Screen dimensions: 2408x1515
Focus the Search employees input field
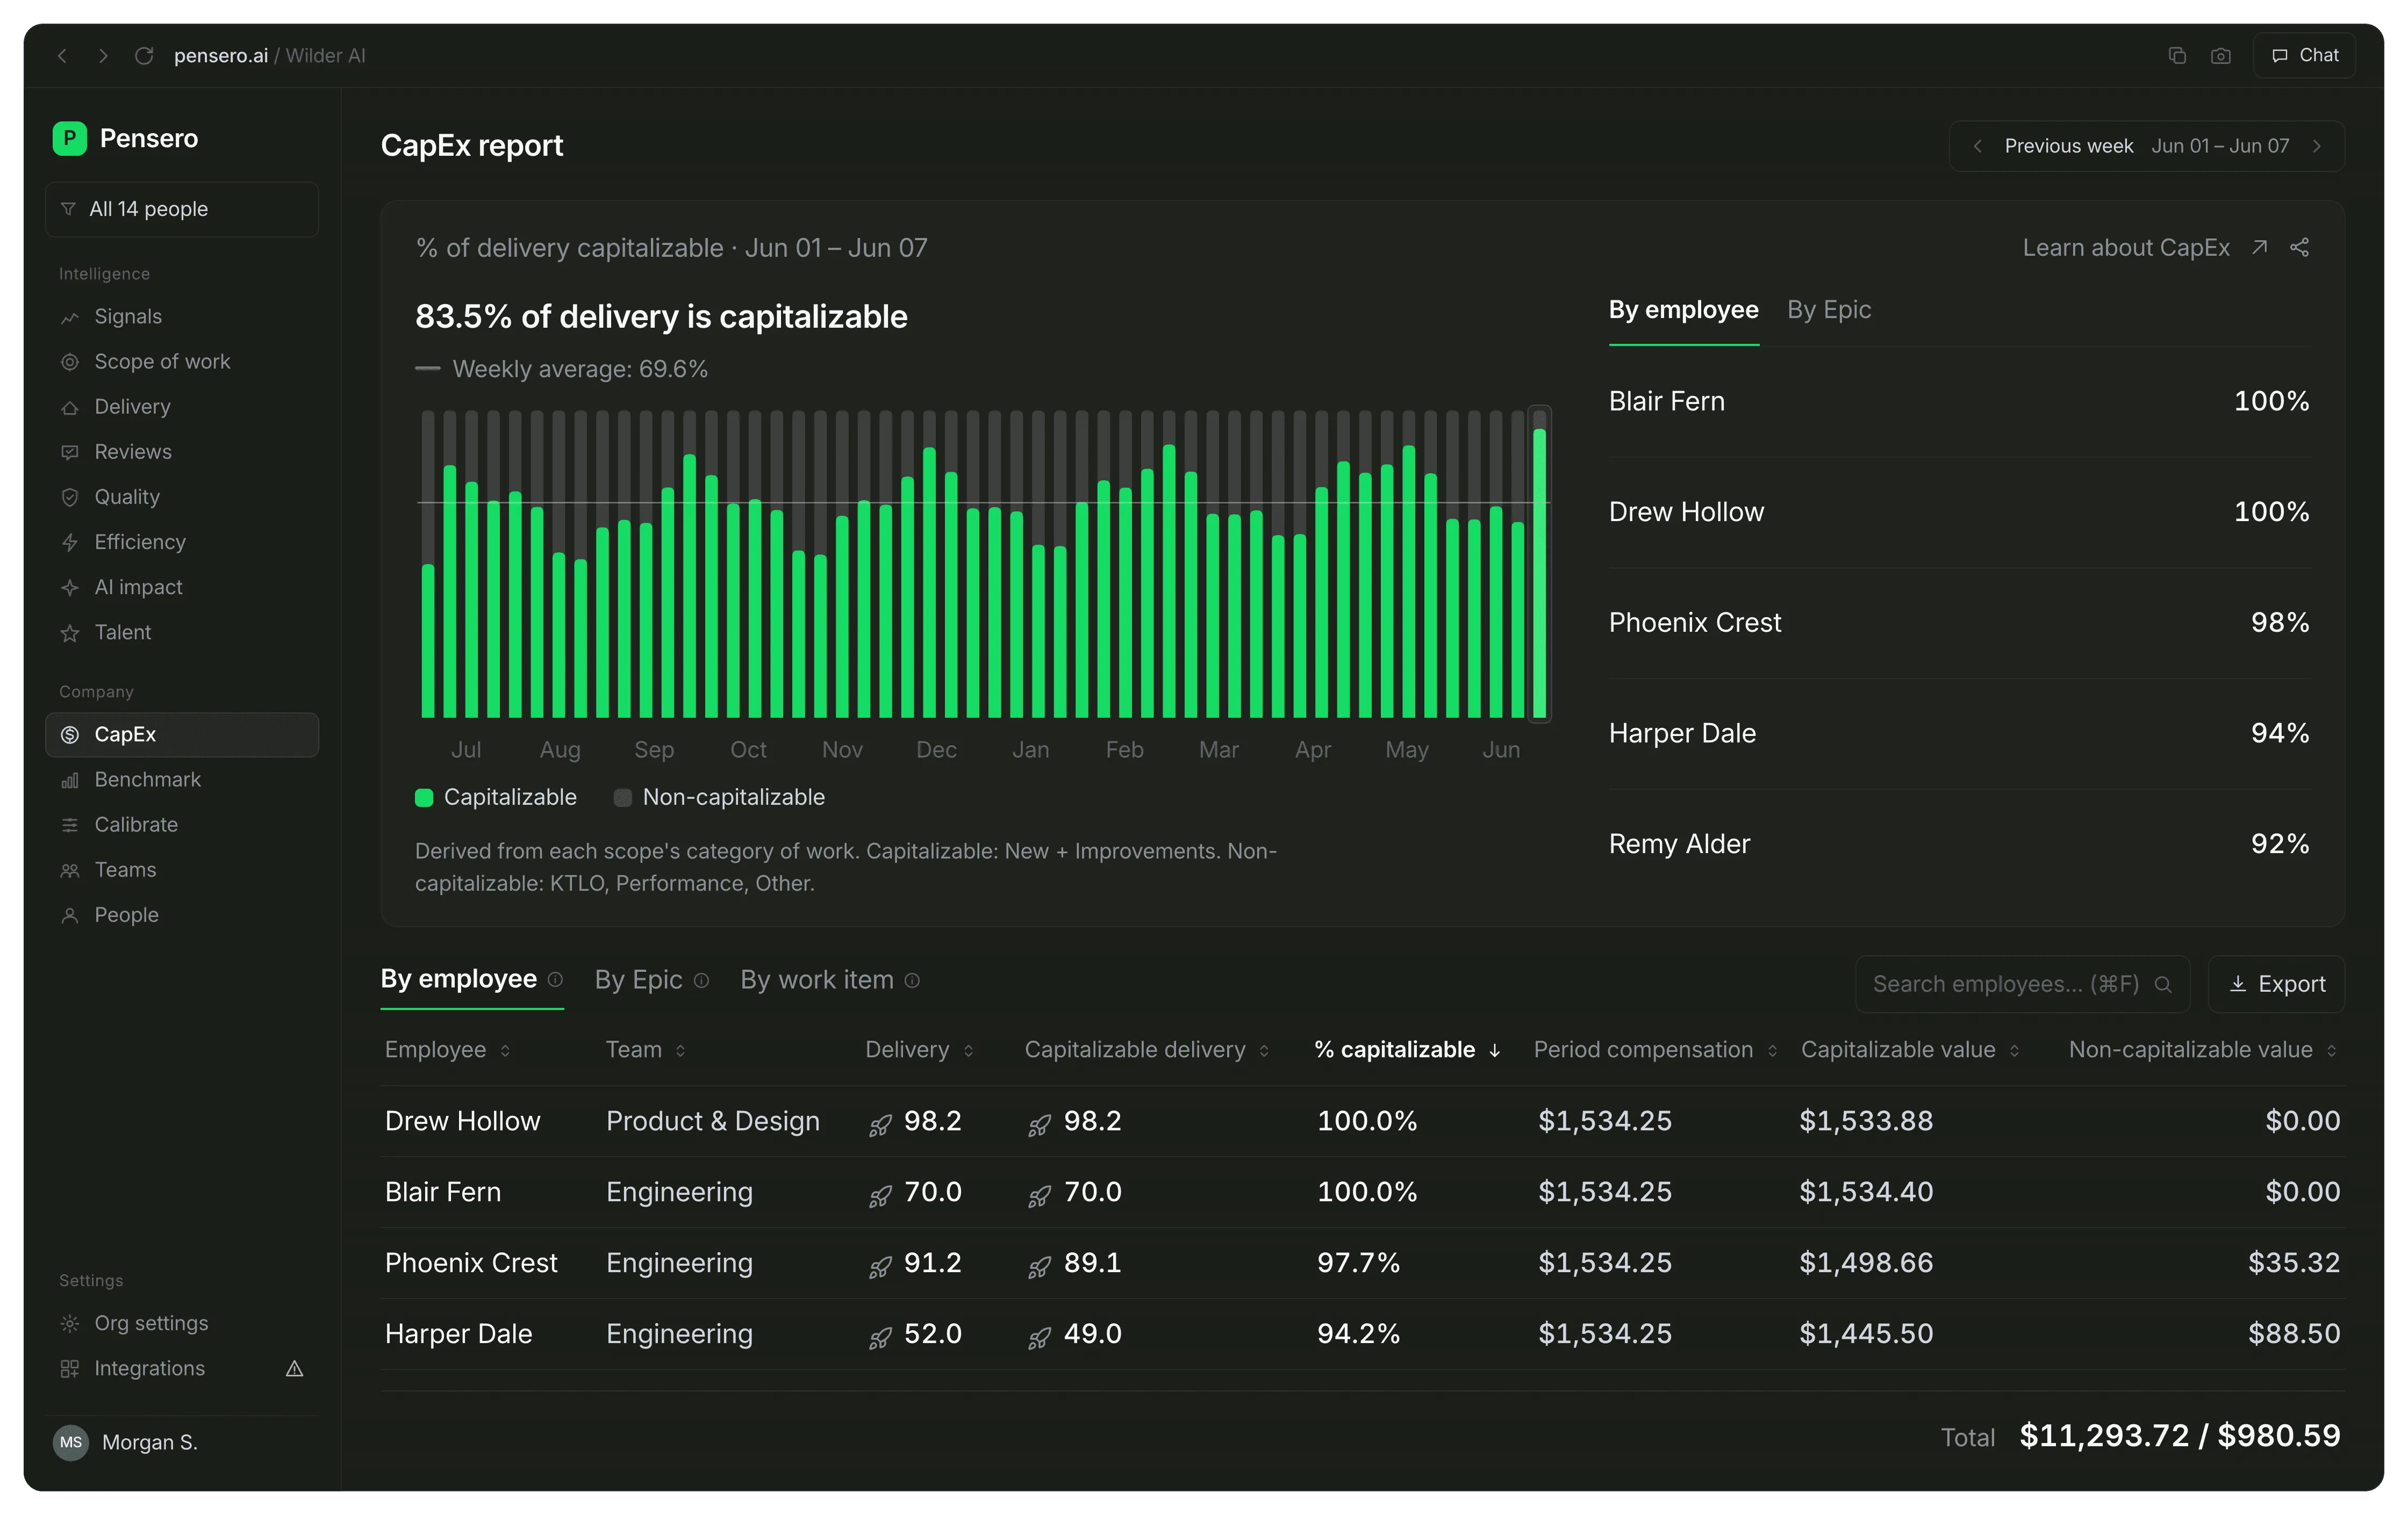(2022, 984)
